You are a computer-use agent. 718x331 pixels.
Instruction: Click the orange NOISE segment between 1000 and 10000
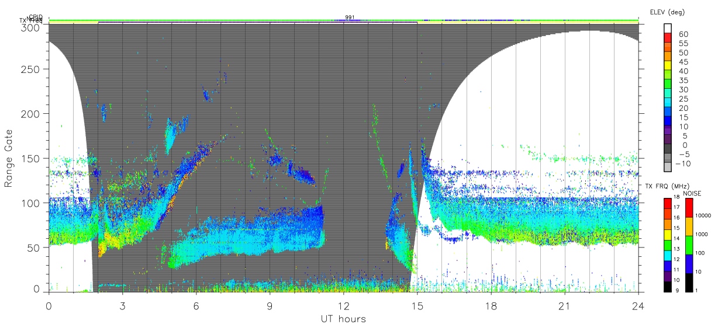[689, 227]
